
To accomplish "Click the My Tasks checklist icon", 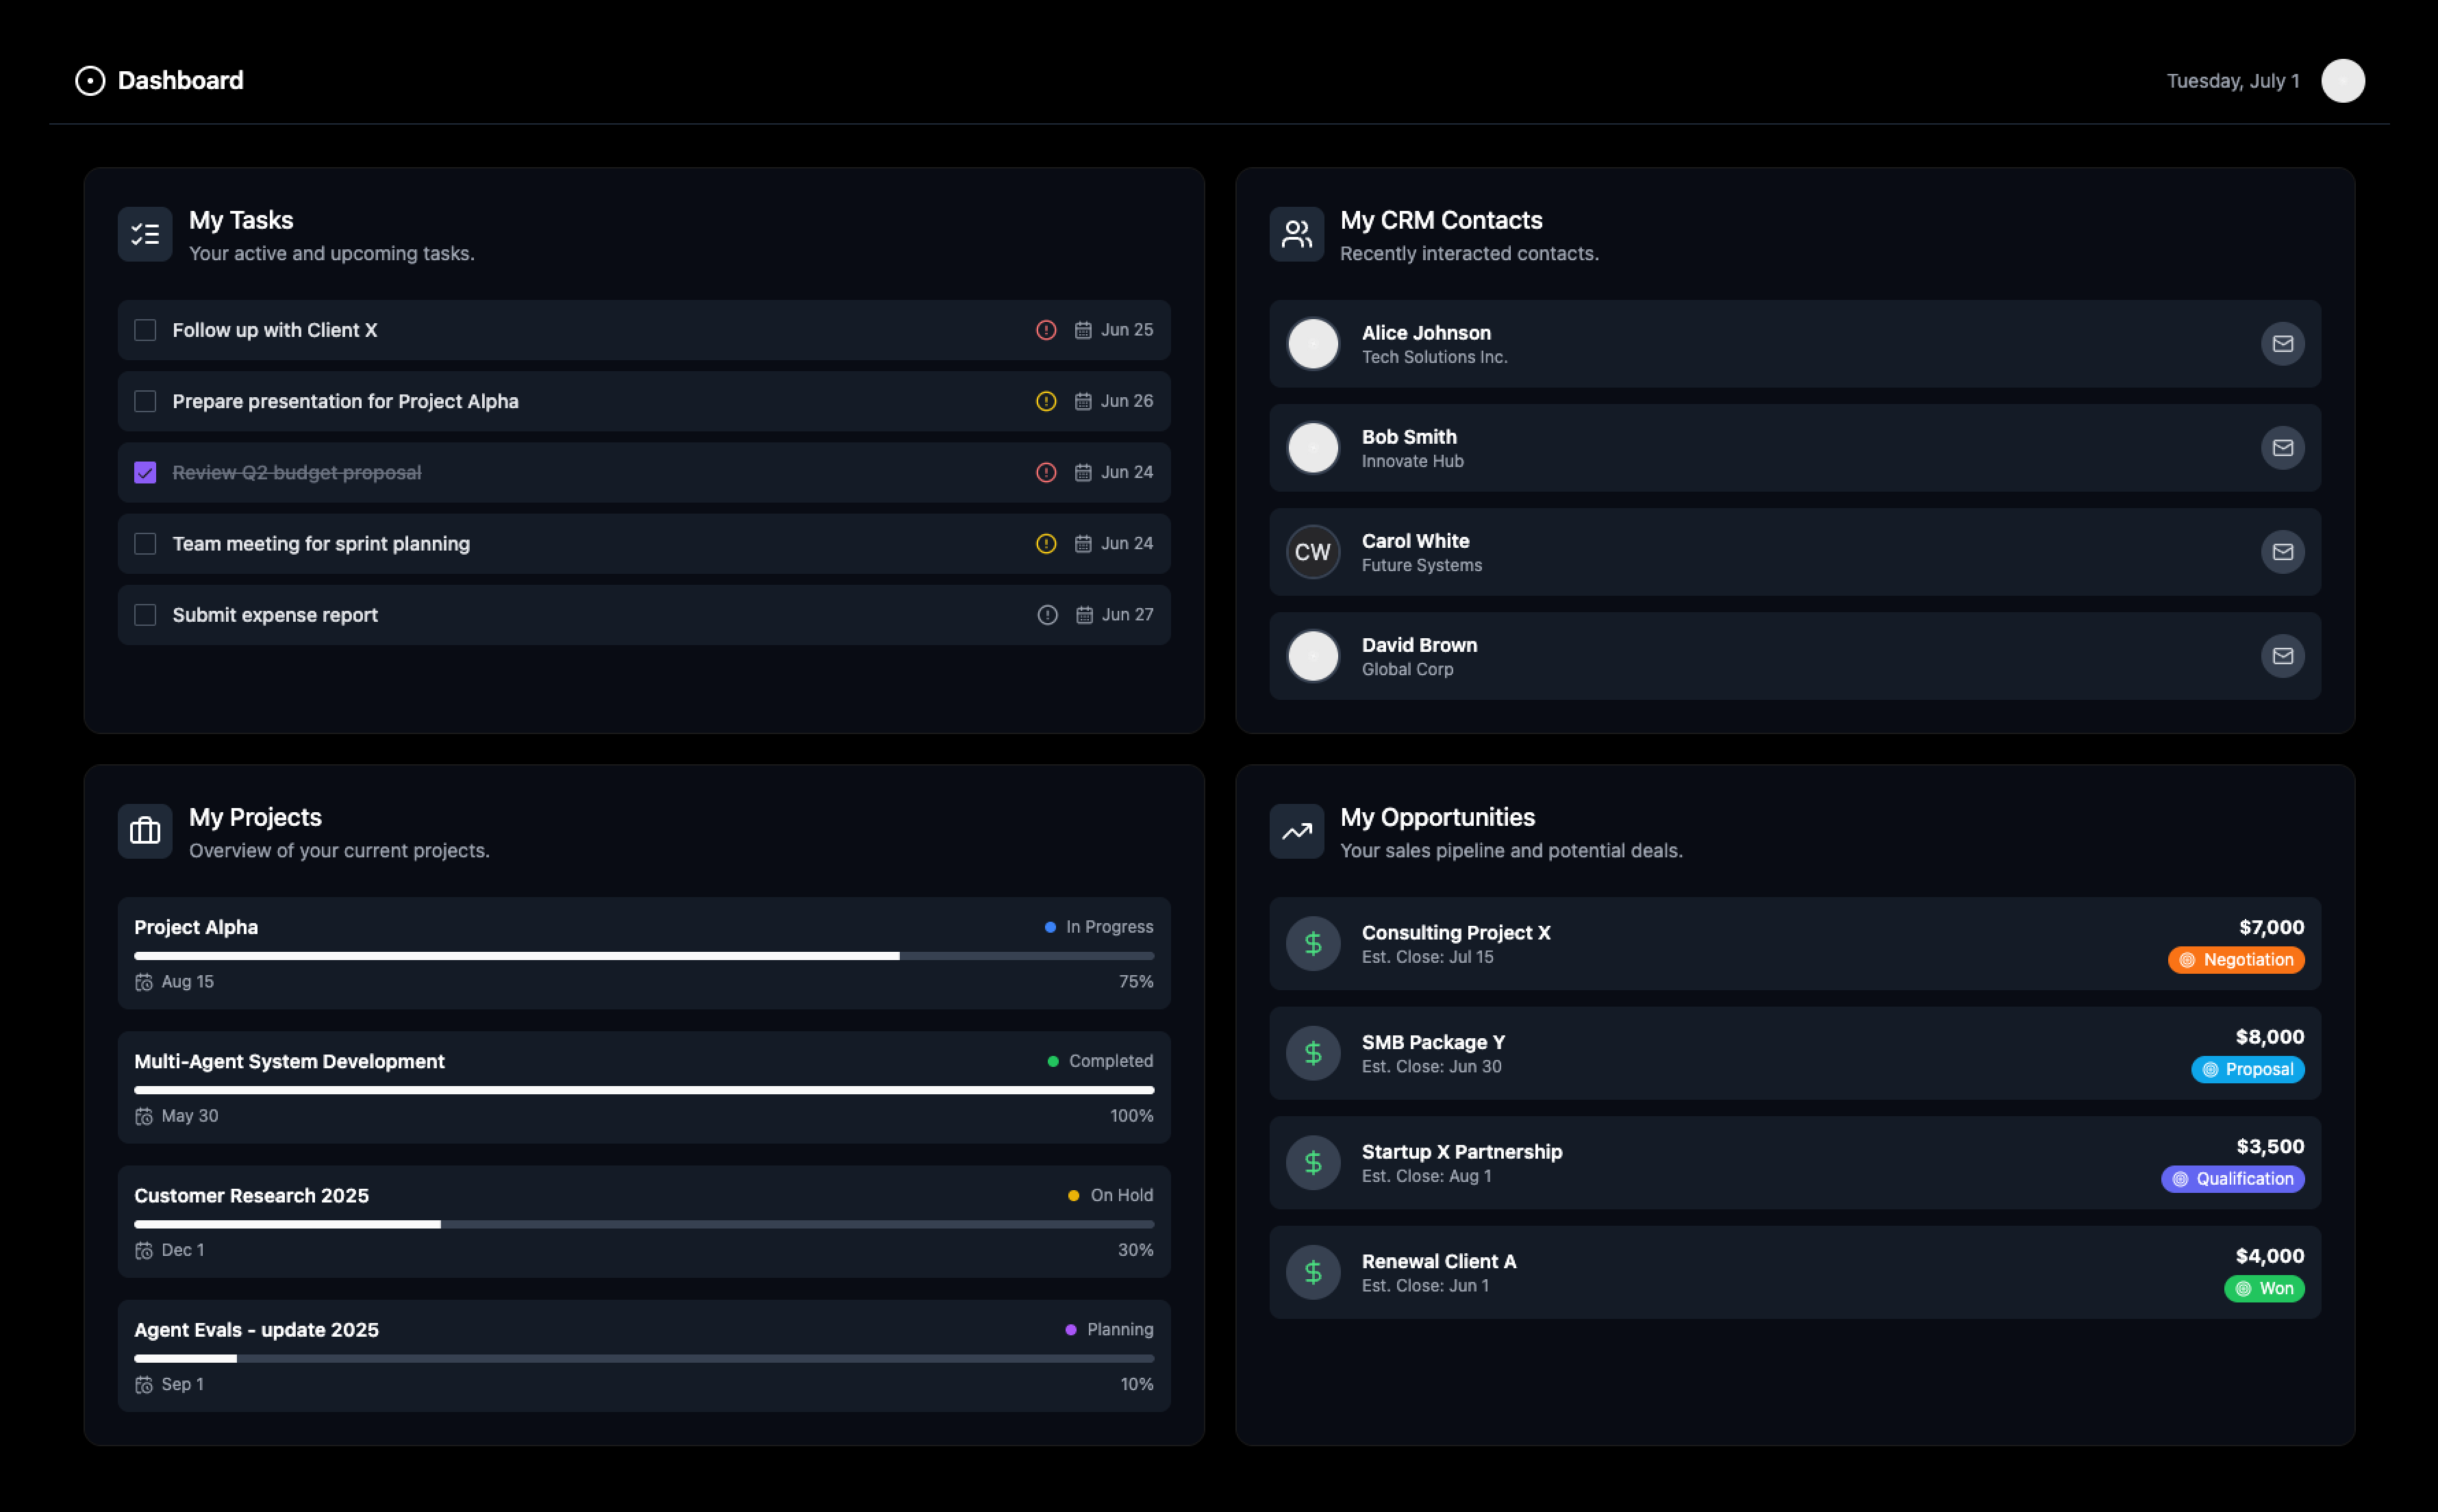I will [x=145, y=234].
